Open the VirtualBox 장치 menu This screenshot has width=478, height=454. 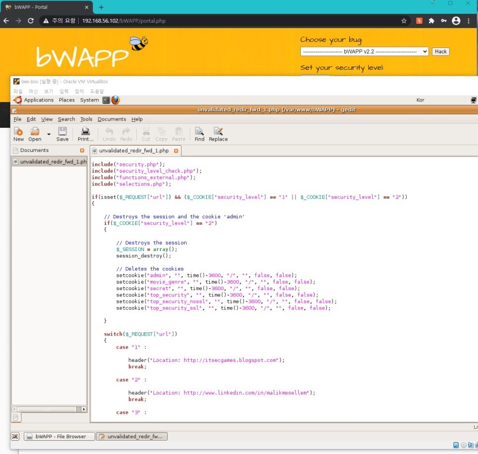tap(79, 91)
